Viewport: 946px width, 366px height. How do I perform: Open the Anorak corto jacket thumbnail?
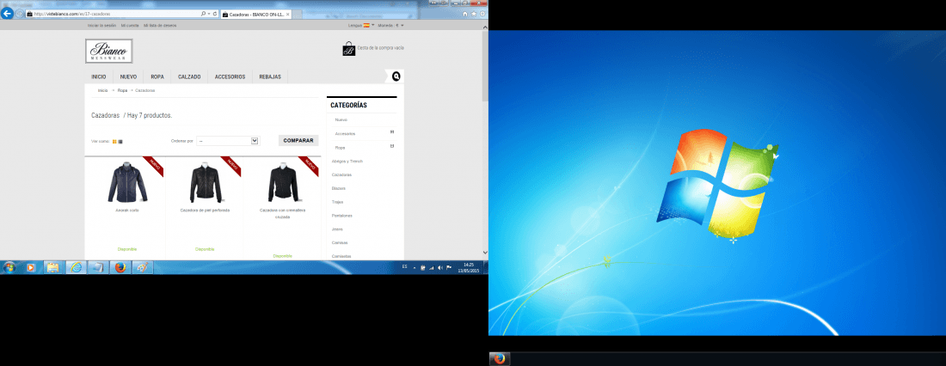(x=127, y=182)
